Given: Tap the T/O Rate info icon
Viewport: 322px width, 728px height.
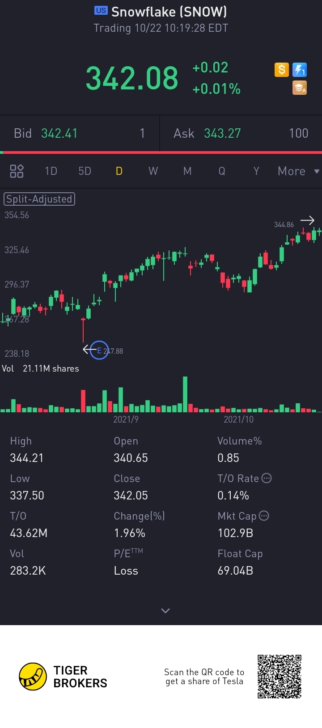Looking at the screenshot, I should 267,478.
